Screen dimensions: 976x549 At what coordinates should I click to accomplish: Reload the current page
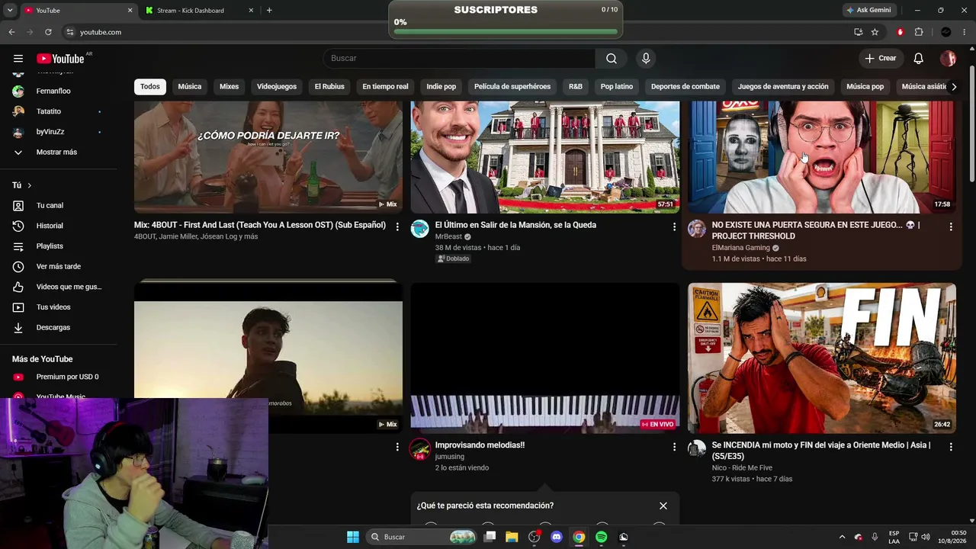48,32
